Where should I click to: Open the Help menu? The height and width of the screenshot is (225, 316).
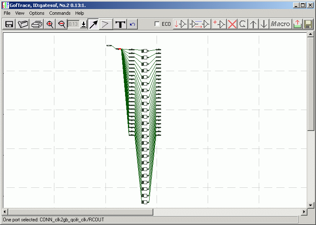(80, 13)
